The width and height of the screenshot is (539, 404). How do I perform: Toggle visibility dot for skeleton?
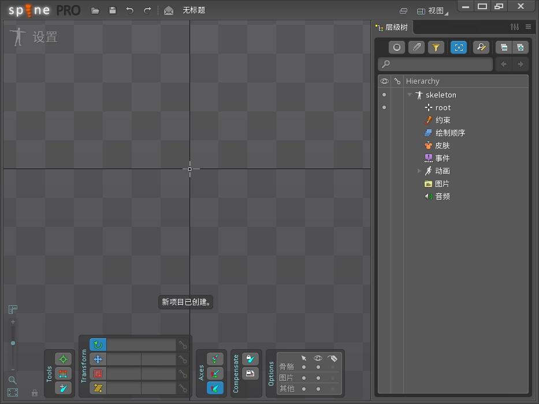(384, 95)
